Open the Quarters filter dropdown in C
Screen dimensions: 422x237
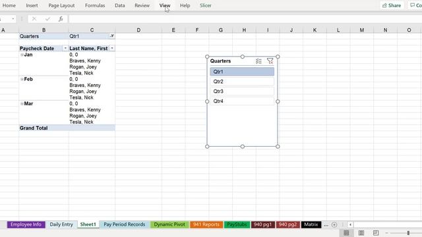click(112, 36)
